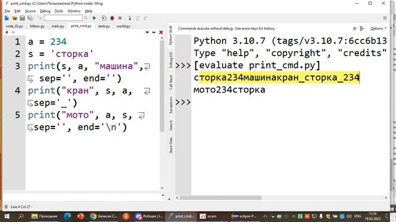The width and height of the screenshot is (396, 222).
Task: Switch to the code_02.py tab
Action: pos(14,26)
